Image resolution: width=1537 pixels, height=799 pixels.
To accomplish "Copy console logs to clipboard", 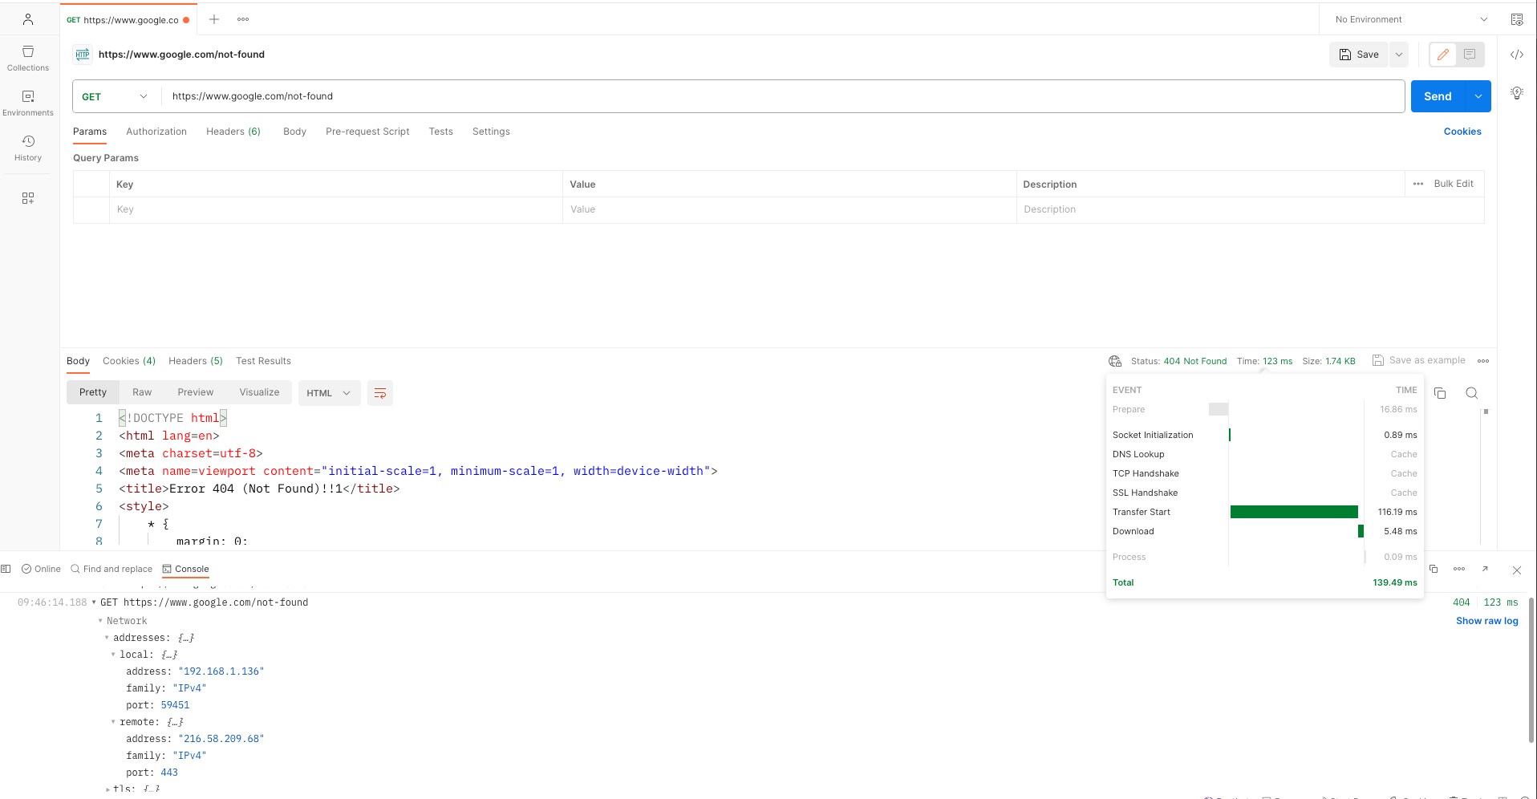I will point(1434,569).
